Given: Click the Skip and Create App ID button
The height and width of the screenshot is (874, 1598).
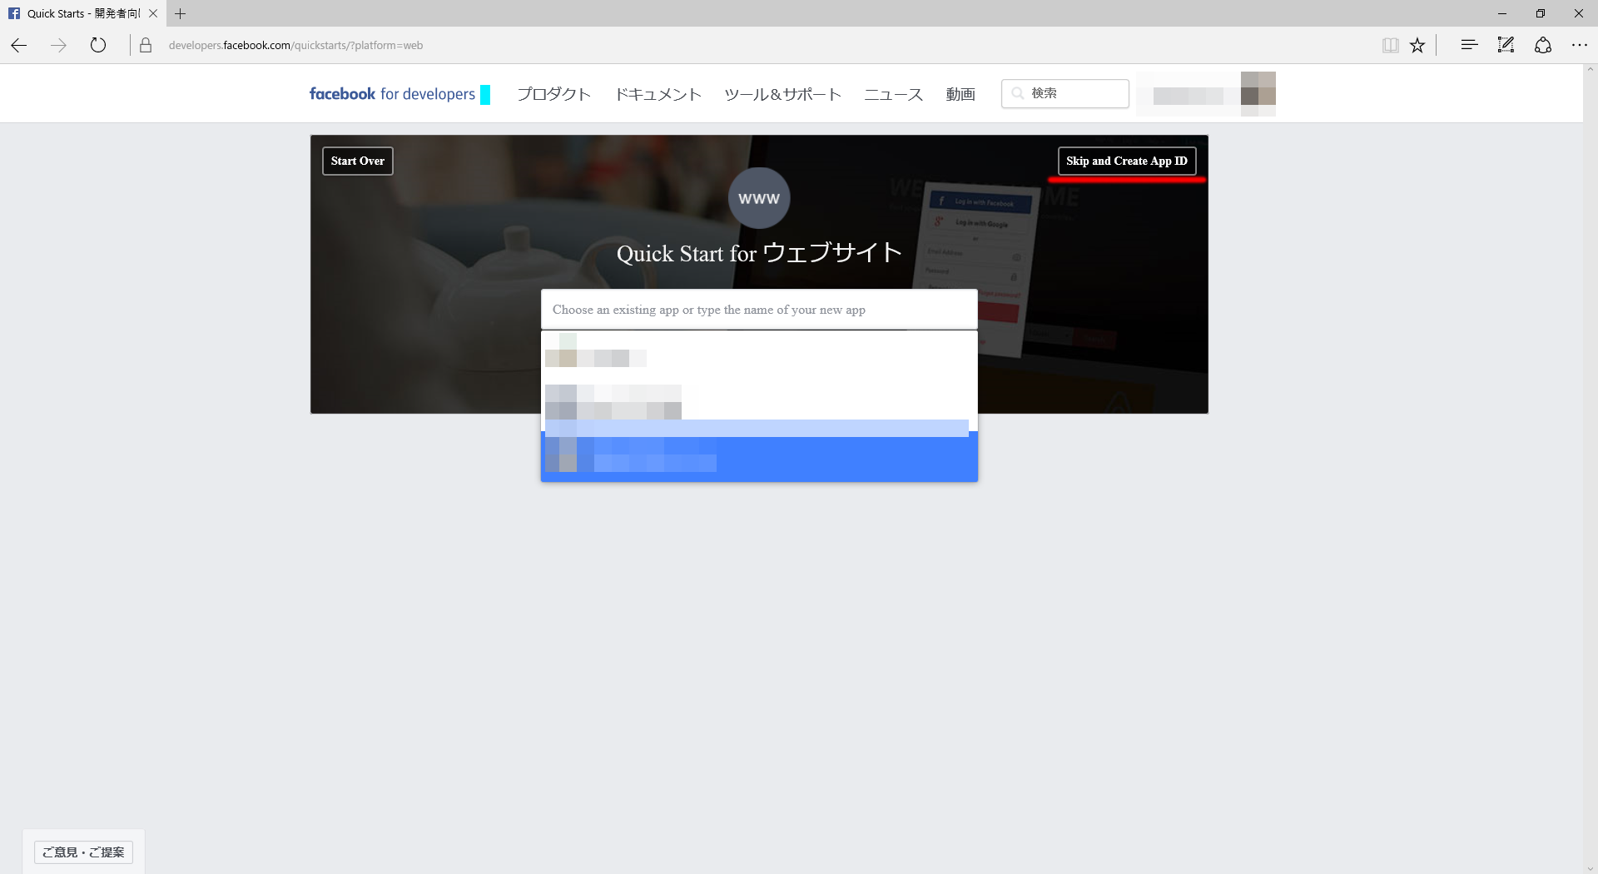Looking at the screenshot, I should pyautogui.click(x=1126, y=161).
